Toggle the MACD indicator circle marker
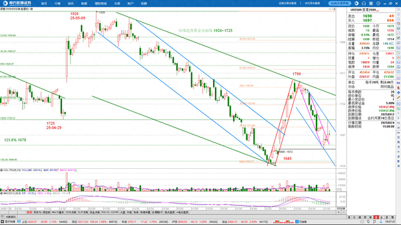The image size is (401, 225). (x=1, y=193)
